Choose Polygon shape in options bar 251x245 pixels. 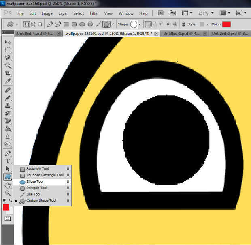pyautogui.click(x=90, y=24)
